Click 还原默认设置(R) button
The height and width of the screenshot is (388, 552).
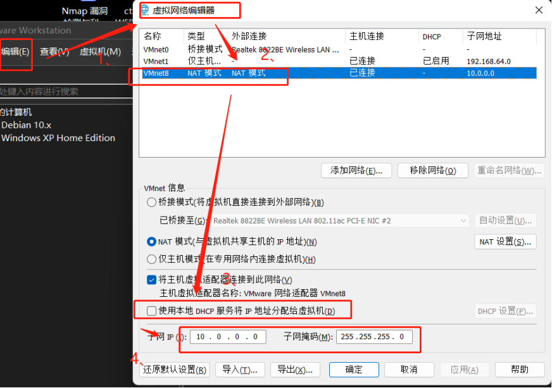tap(175, 370)
